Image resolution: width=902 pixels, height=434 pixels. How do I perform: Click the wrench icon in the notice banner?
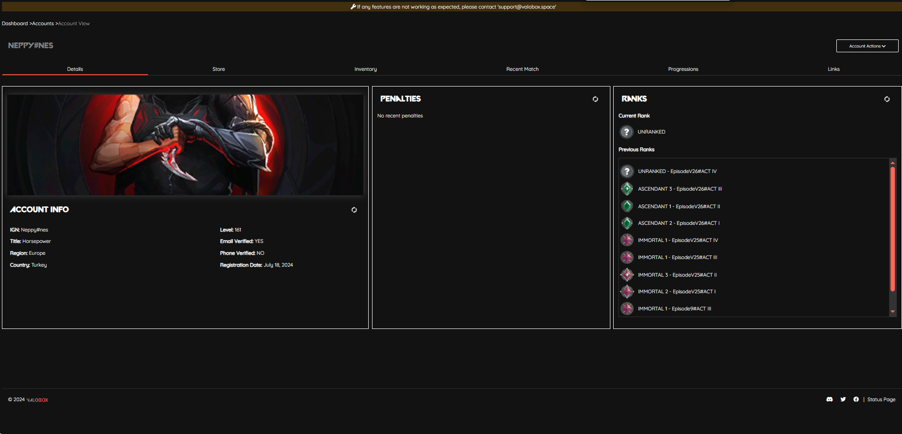click(353, 7)
